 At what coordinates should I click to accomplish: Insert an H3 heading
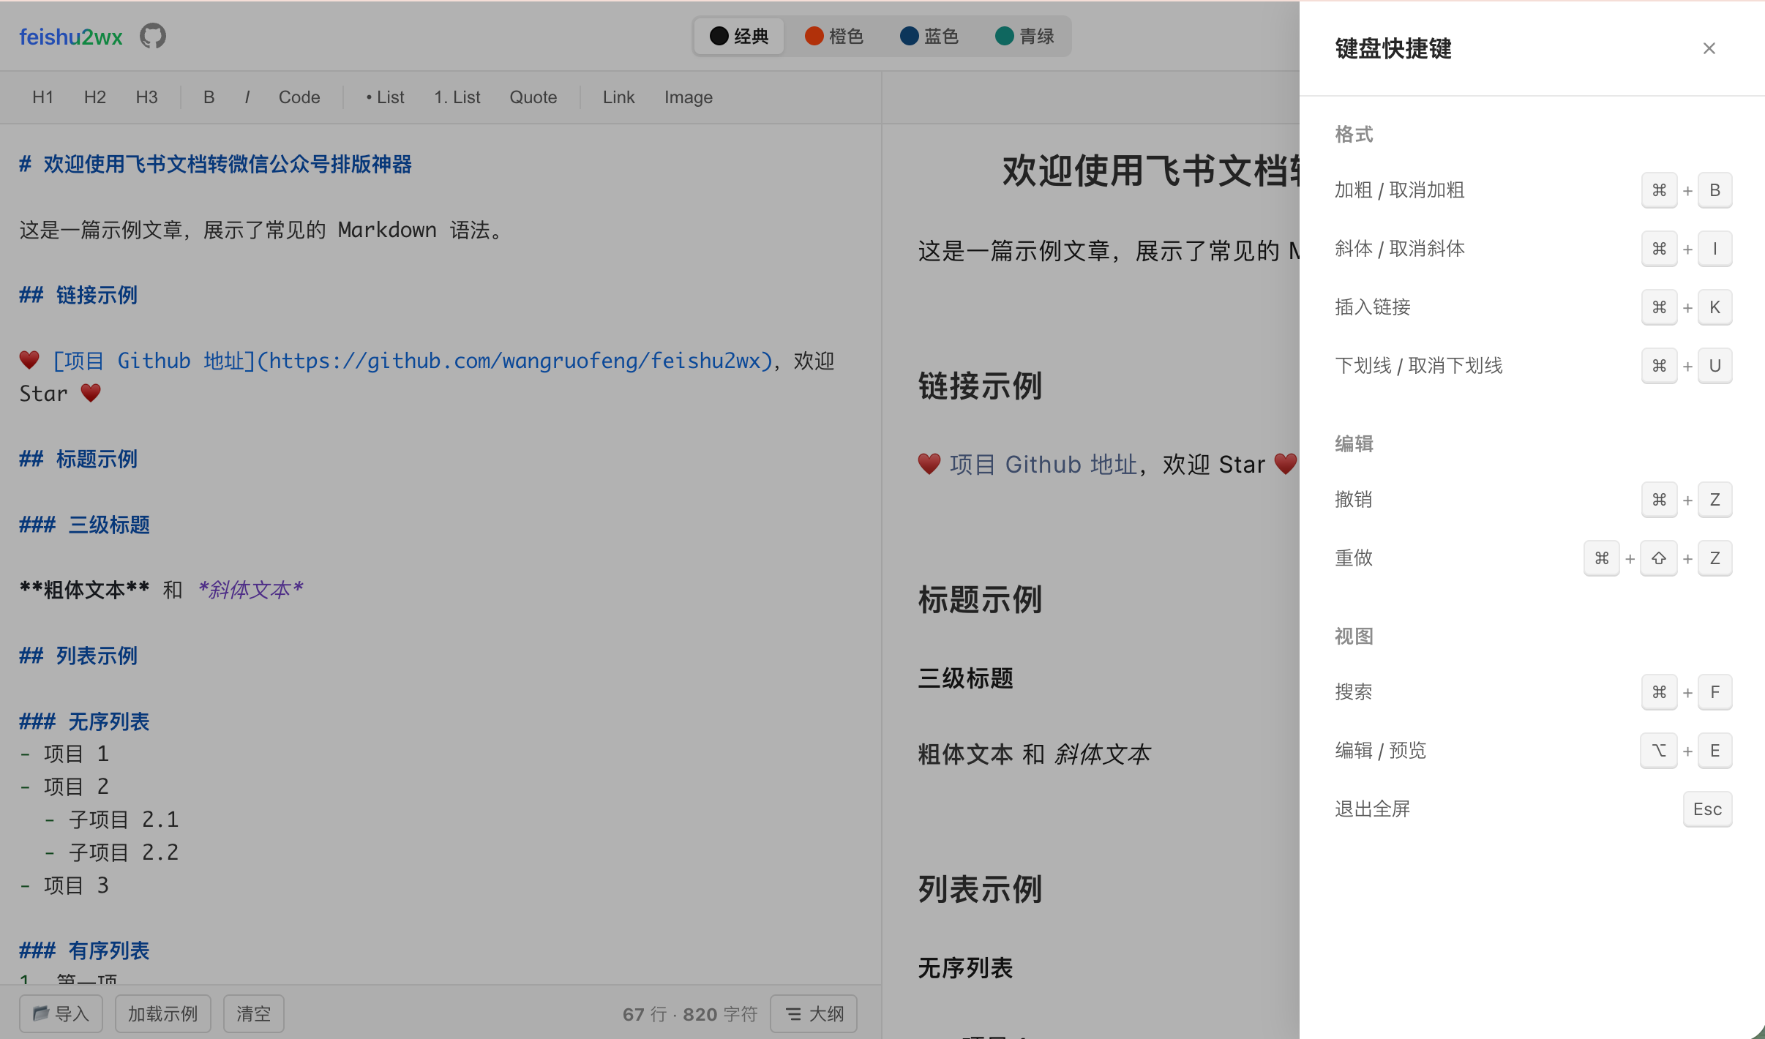point(147,97)
